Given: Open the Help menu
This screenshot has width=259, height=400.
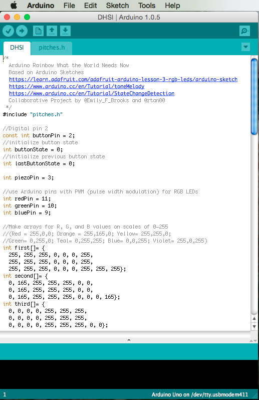Looking at the screenshot, I should [172, 6].
